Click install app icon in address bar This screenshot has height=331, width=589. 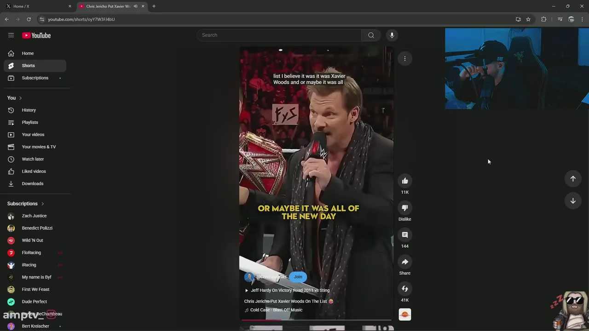pos(518,19)
